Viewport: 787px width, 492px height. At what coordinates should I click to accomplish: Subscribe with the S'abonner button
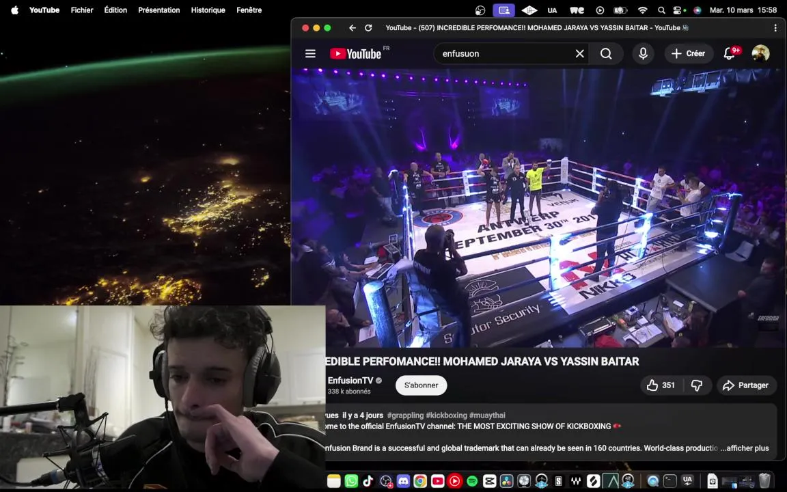[421, 385]
